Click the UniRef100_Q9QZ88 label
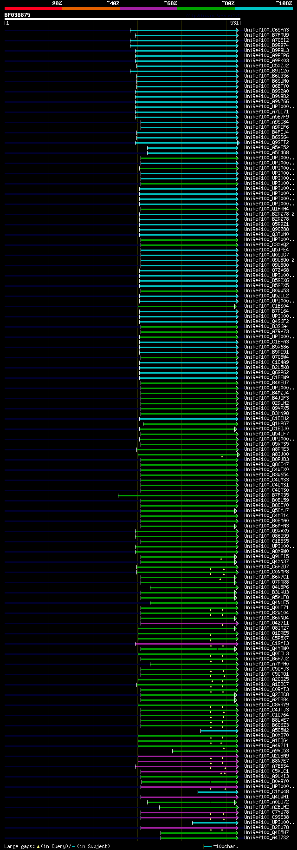297x850 pixels. pyautogui.click(x=266, y=230)
